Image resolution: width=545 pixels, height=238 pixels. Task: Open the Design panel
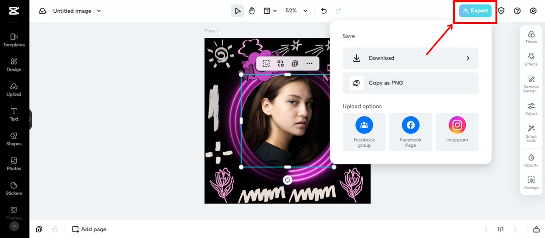pos(14,65)
